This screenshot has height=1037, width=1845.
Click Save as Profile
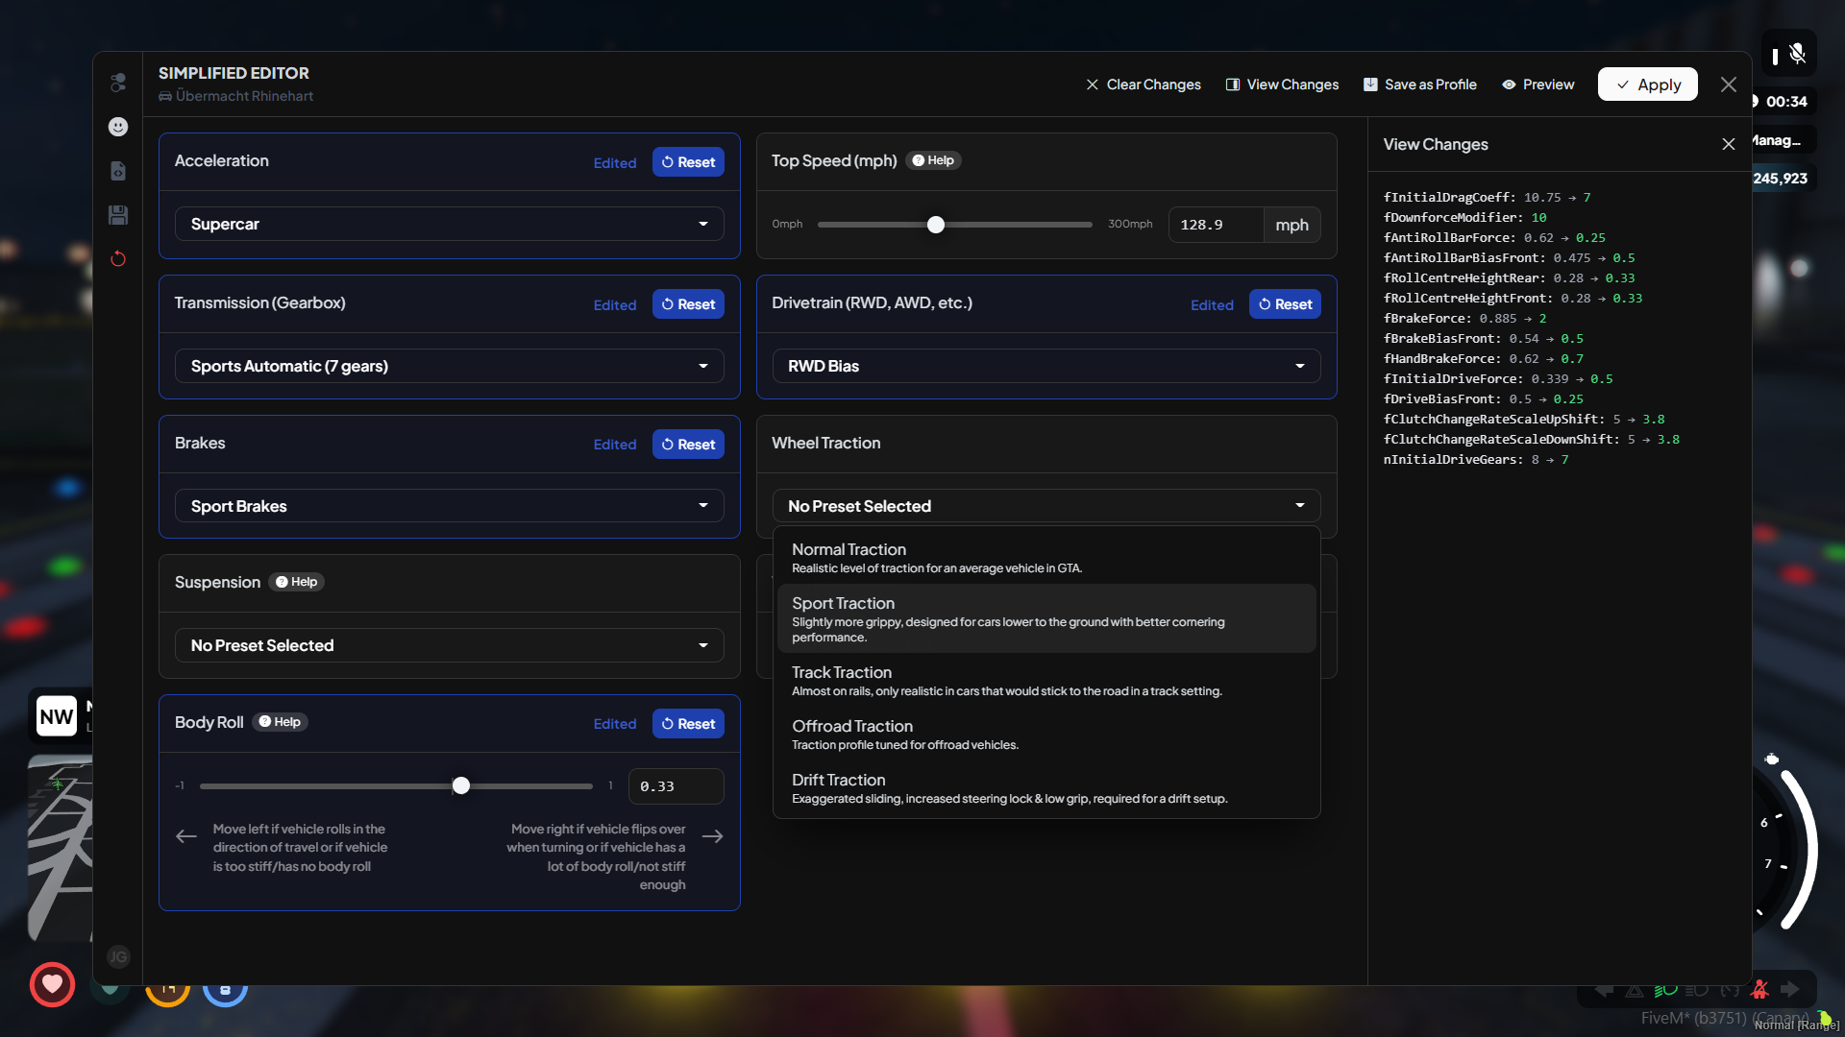1419,84
